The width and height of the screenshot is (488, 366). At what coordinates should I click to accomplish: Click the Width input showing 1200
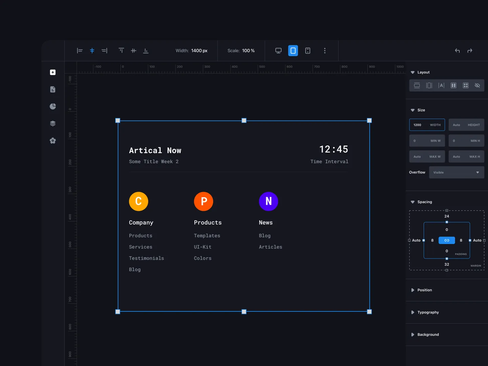[427, 125]
